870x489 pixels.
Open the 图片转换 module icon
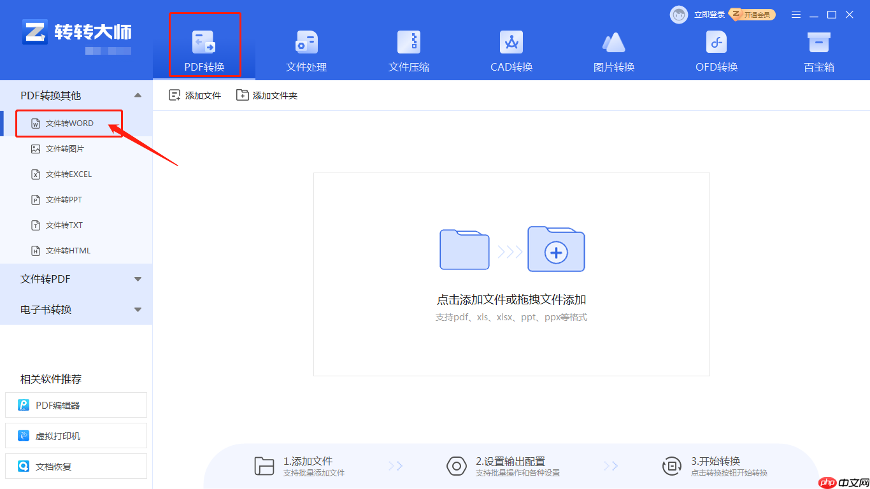point(614,42)
